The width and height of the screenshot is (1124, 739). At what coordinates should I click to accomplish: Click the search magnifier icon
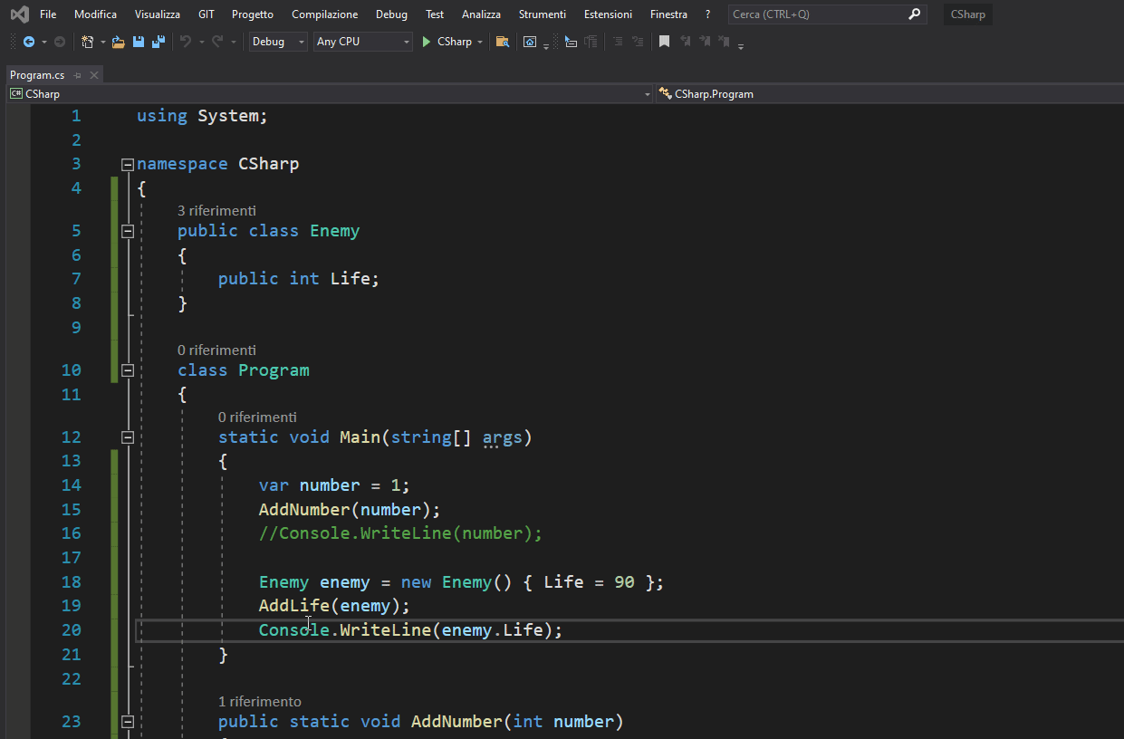pos(915,14)
